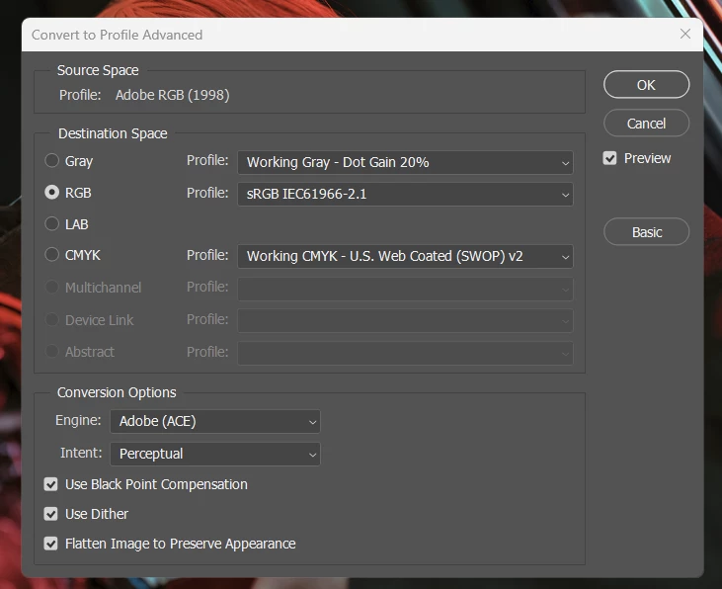Click the Engine: label

(x=78, y=420)
